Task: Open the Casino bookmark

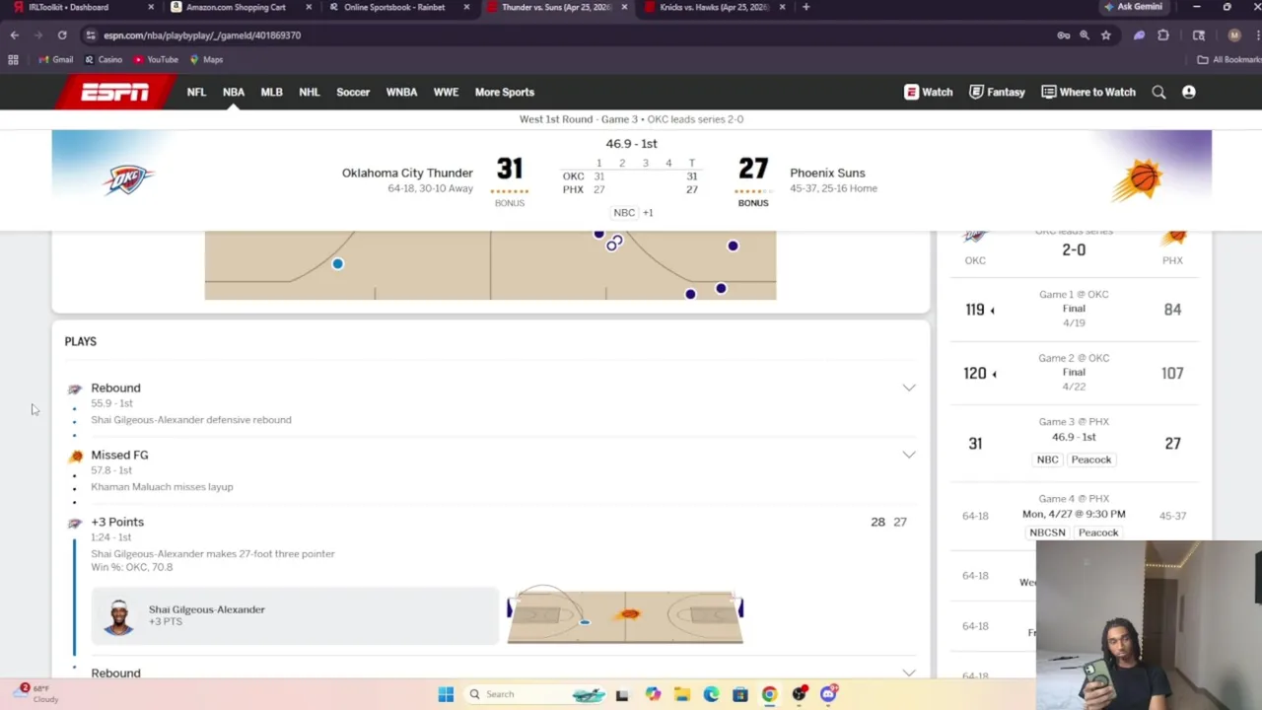Action: coord(104,59)
